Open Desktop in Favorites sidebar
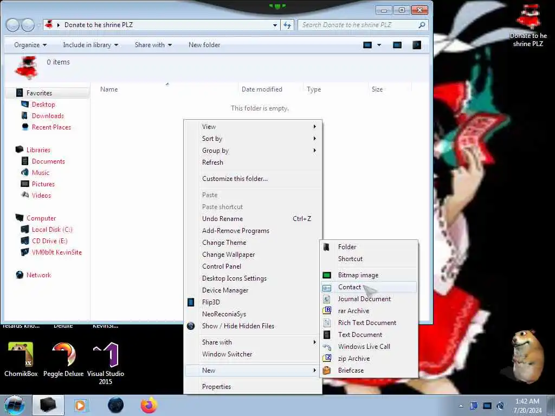The width and height of the screenshot is (555, 416). coord(43,105)
